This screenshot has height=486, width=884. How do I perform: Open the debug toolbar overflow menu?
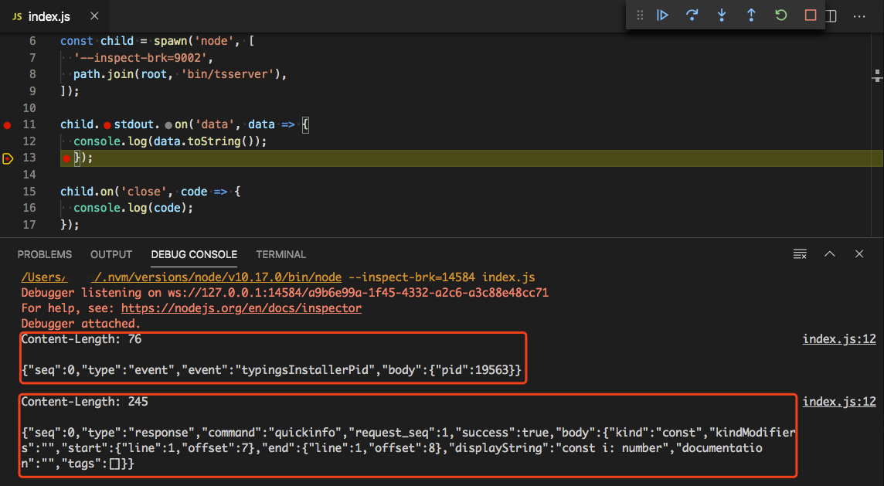point(859,15)
